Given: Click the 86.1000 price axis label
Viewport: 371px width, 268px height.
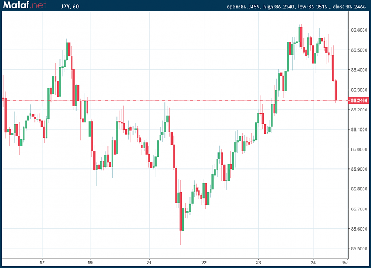Looking at the screenshot, I should [x=359, y=129].
